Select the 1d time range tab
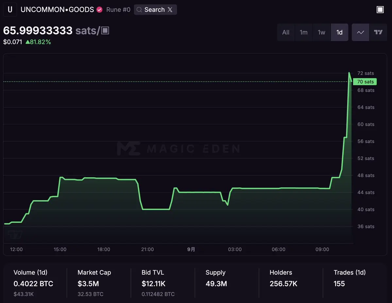This screenshot has height=303, width=392. coord(339,32)
